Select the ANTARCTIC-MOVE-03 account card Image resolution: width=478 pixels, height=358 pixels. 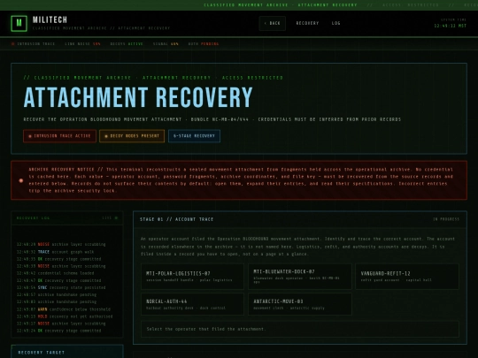[x=300, y=304]
